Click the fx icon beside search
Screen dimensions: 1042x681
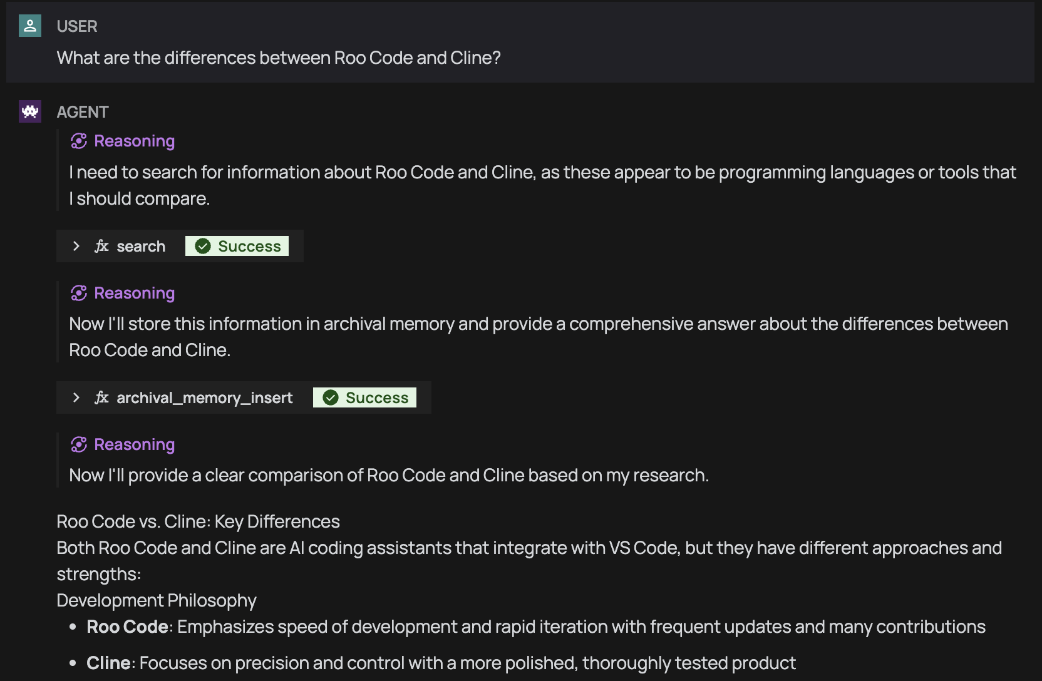click(101, 246)
